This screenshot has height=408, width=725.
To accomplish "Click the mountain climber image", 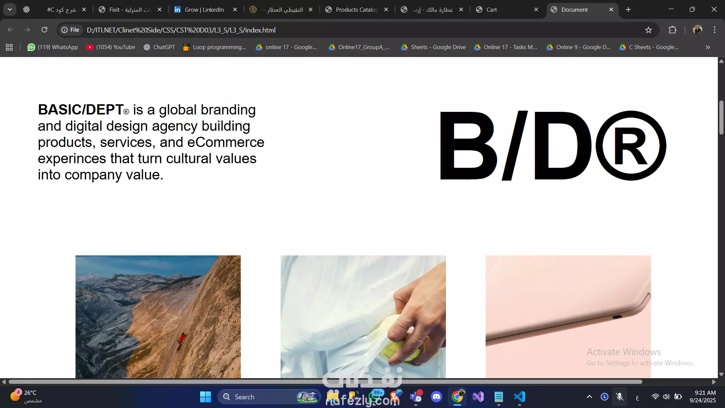I will click(158, 317).
